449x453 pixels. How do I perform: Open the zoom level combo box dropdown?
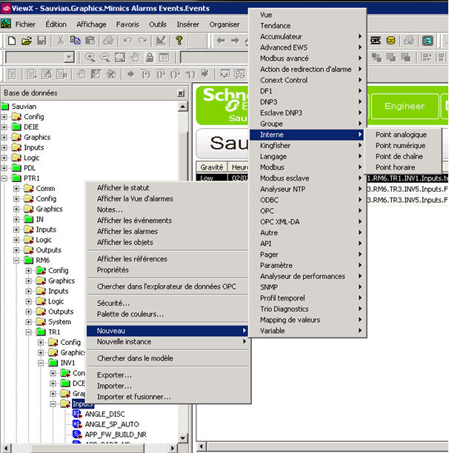click(x=69, y=57)
